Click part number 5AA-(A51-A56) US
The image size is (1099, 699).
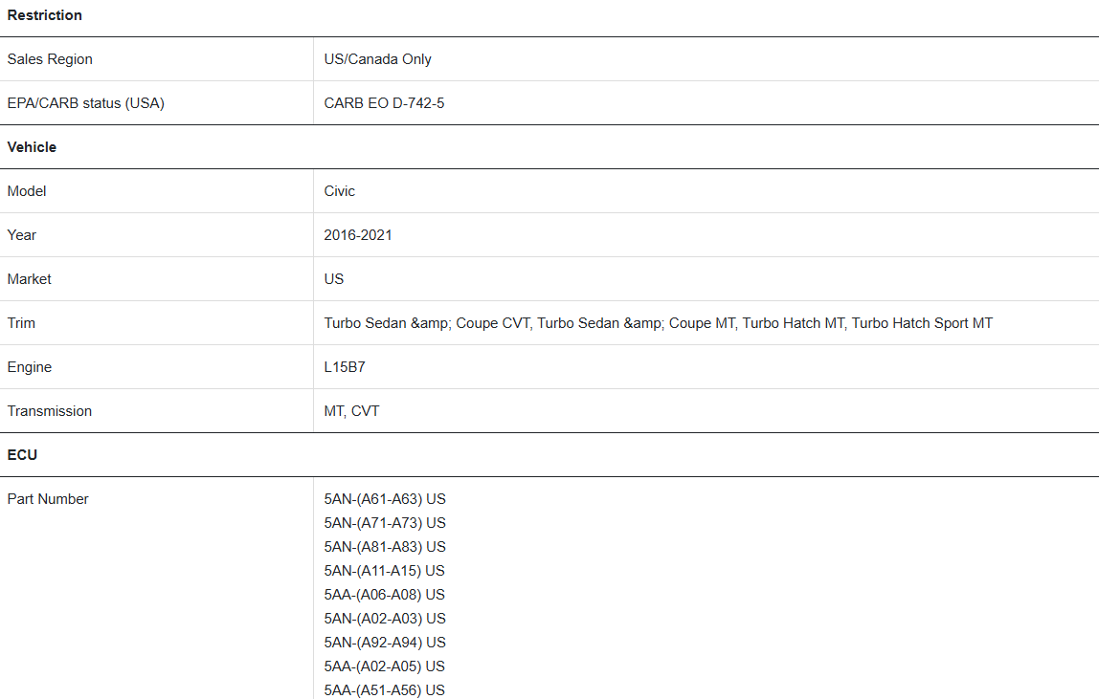tap(384, 689)
